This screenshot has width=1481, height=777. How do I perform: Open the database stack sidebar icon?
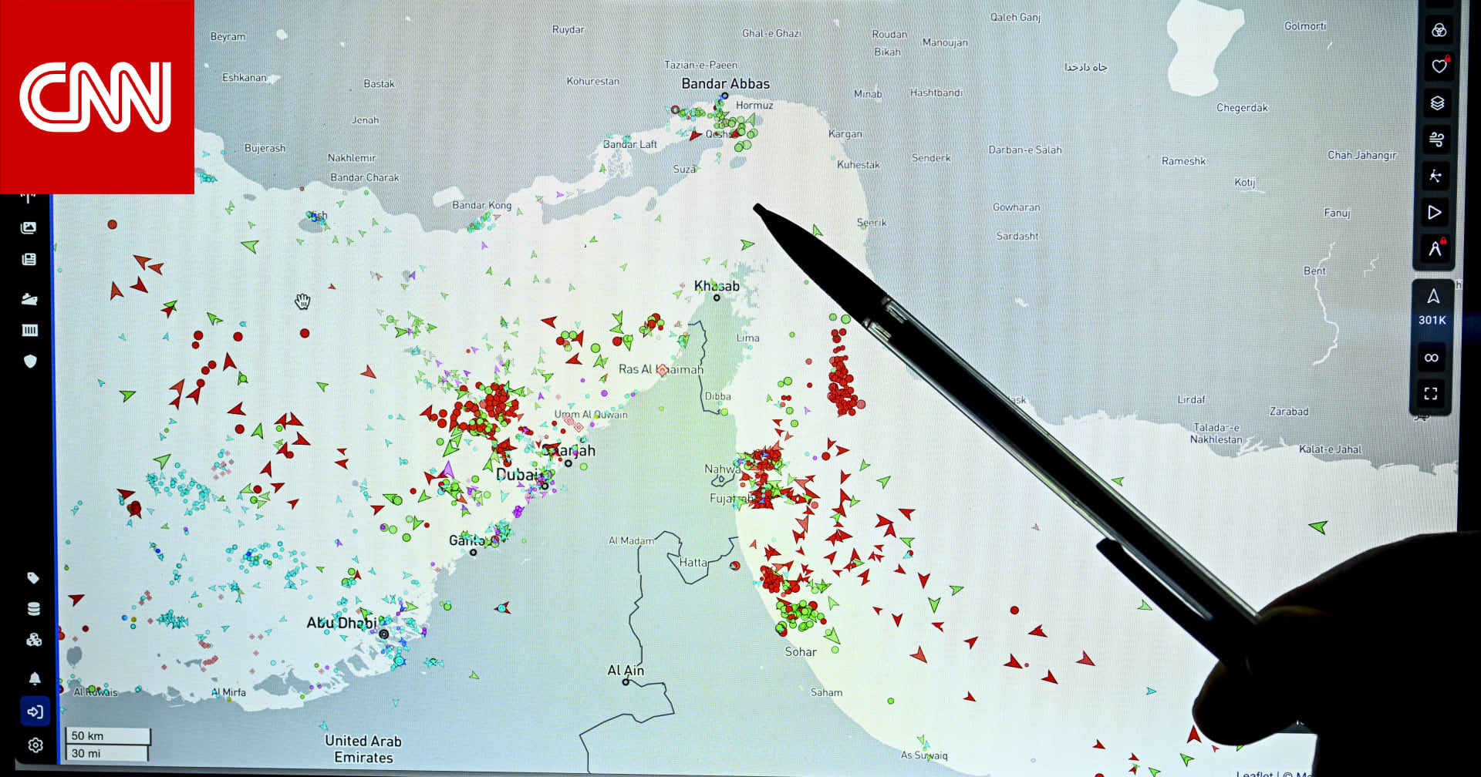pyautogui.click(x=34, y=609)
